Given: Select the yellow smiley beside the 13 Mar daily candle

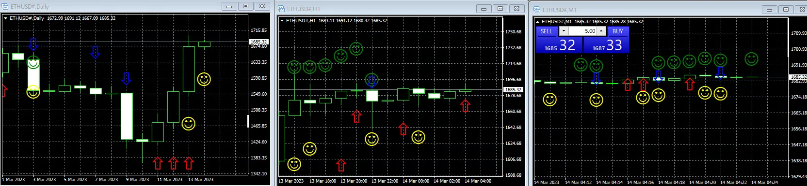Looking at the screenshot, I should tap(204, 79).
